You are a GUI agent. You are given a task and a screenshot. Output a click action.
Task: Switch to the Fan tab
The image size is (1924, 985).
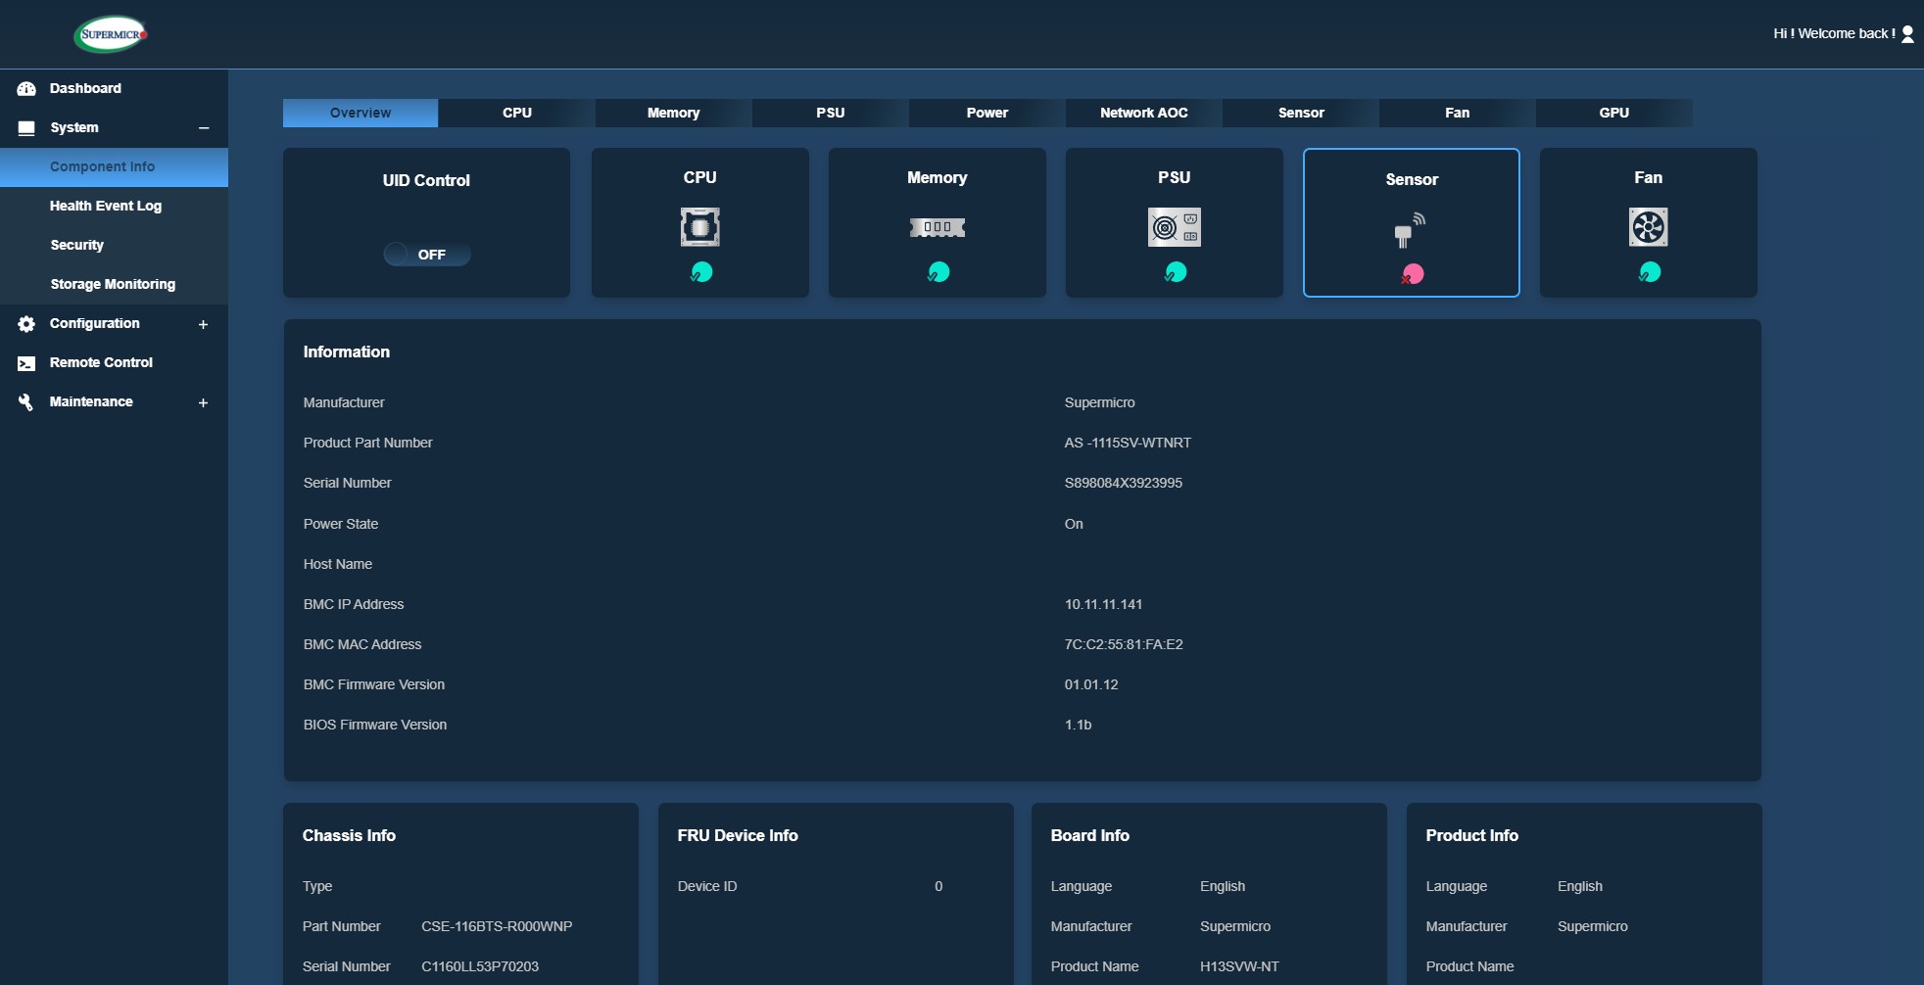(1458, 113)
